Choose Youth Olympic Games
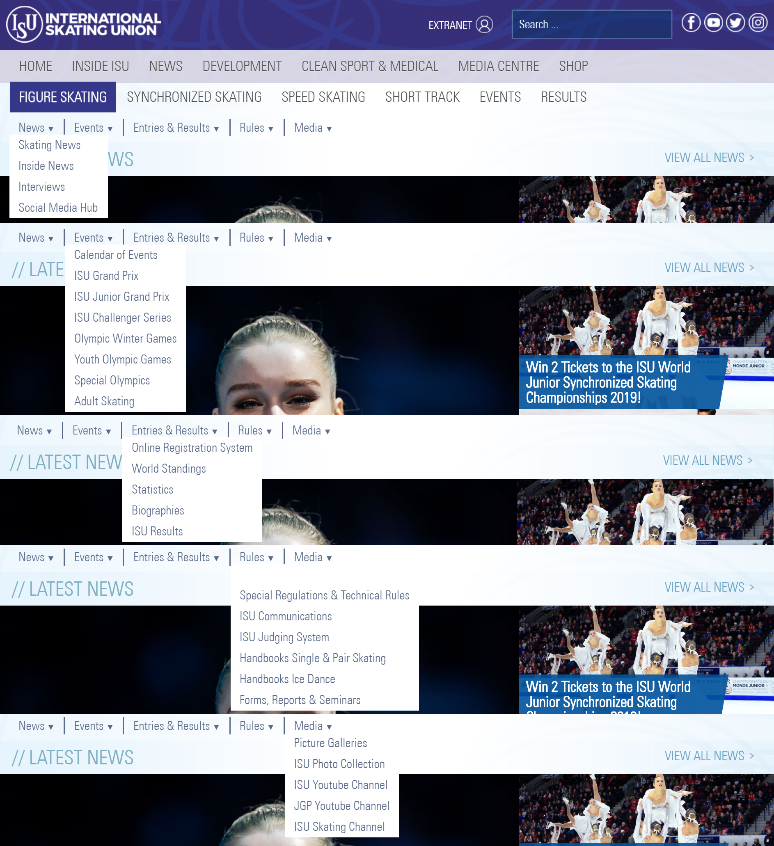Screen dimensions: 774x846 (123, 360)
